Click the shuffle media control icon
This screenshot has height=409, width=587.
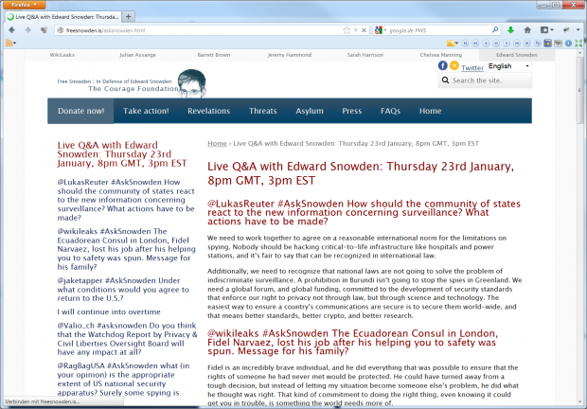click(538, 43)
